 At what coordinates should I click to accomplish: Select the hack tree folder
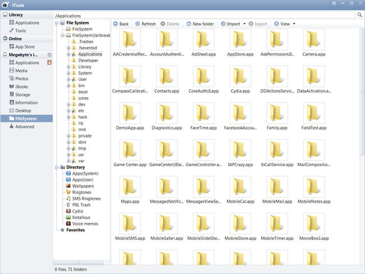point(80,117)
